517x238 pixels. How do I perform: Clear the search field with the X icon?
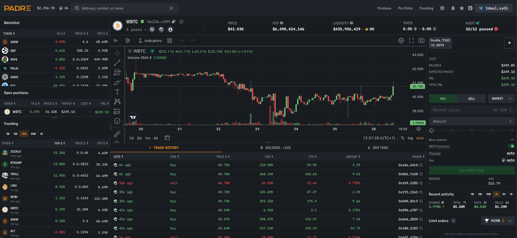click(x=171, y=8)
